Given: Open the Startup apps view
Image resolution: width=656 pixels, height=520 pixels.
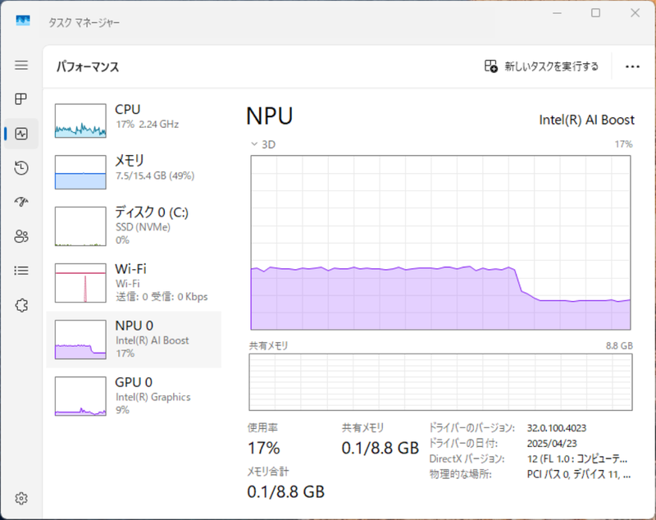Looking at the screenshot, I should pyautogui.click(x=21, y=202).
